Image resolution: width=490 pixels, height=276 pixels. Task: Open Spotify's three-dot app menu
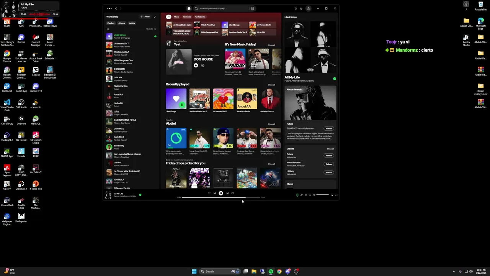pyautogui.click(x=109, y=8)
